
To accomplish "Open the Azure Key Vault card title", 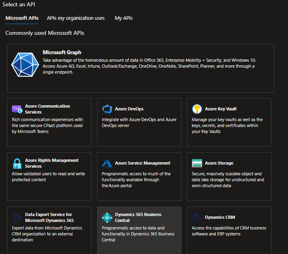I will pos(221,109).
